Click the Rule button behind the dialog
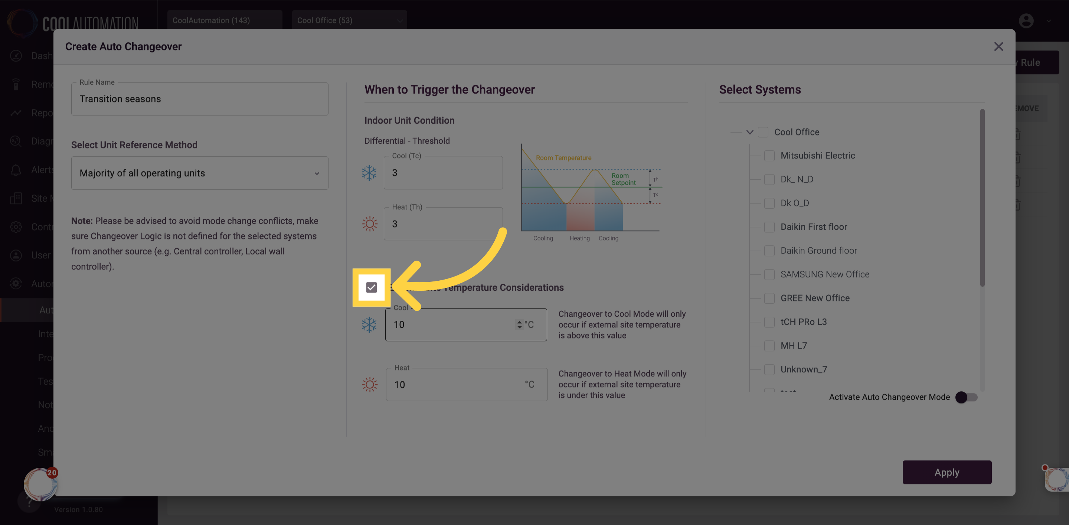The height and width of the screenshot is (525, 1069). (x=1036, y=63)
